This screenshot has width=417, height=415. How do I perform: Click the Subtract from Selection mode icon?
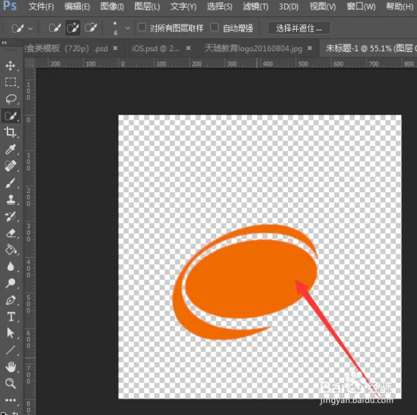[91, 28]
